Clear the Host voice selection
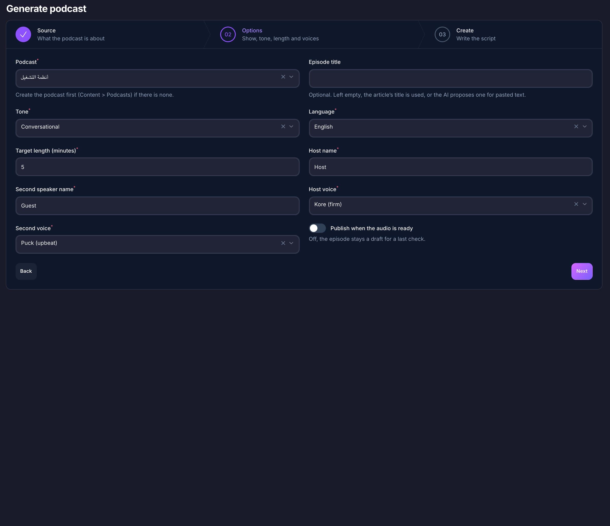Image resolution: width=610 pixels, height=526 pixels. pyautogui.click(x=576, y=204)
